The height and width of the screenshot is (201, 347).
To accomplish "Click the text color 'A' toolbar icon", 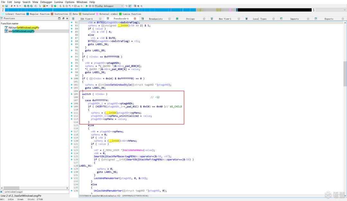I will pyautogui.click(x=45, y=5).
